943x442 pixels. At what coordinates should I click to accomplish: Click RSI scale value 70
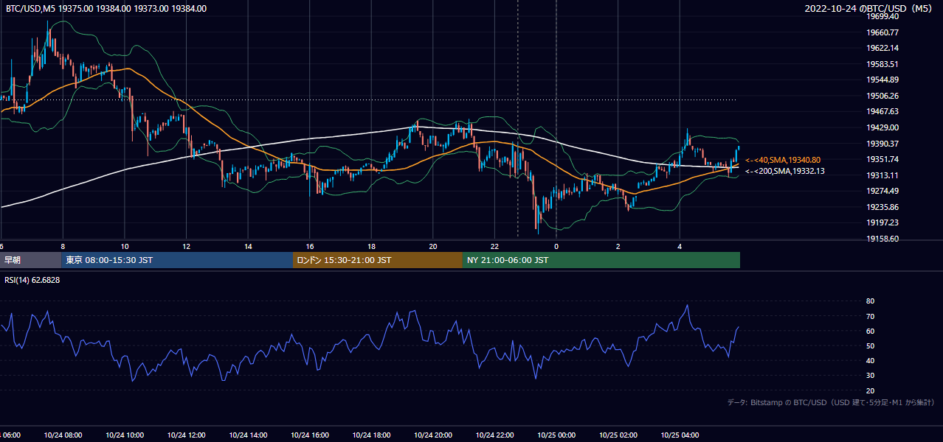(871, 316)
